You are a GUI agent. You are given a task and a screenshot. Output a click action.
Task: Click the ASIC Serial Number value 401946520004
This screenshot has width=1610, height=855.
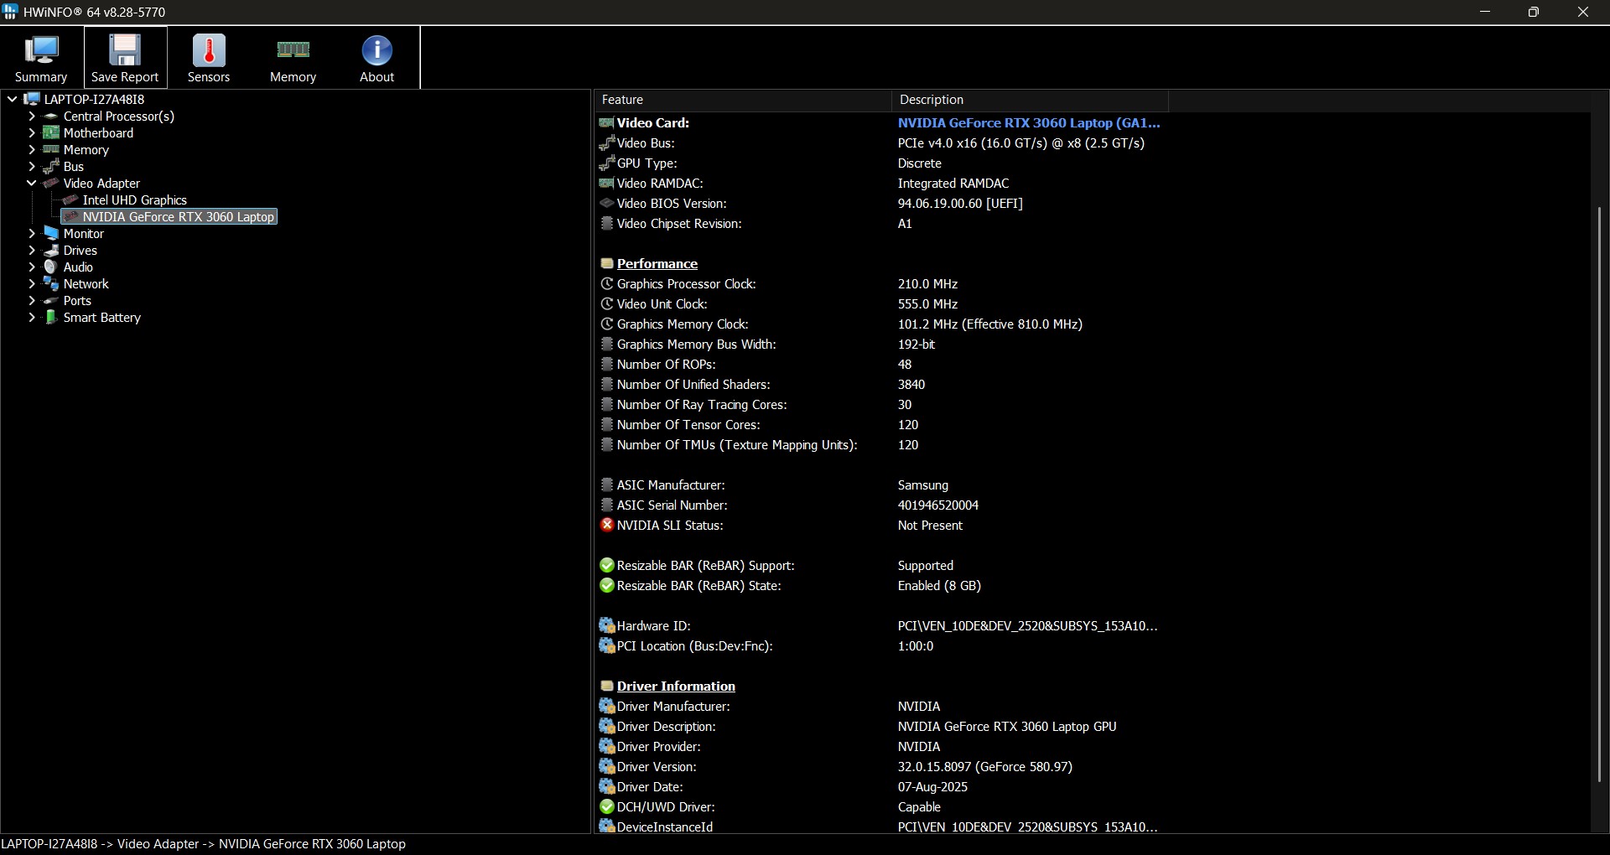[x=937, y=505]
